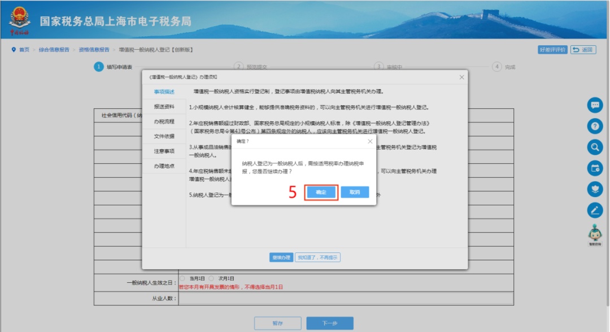Open the pencil edit sidebar icon
Screen dimensions: 610x332
click(595, 210)
